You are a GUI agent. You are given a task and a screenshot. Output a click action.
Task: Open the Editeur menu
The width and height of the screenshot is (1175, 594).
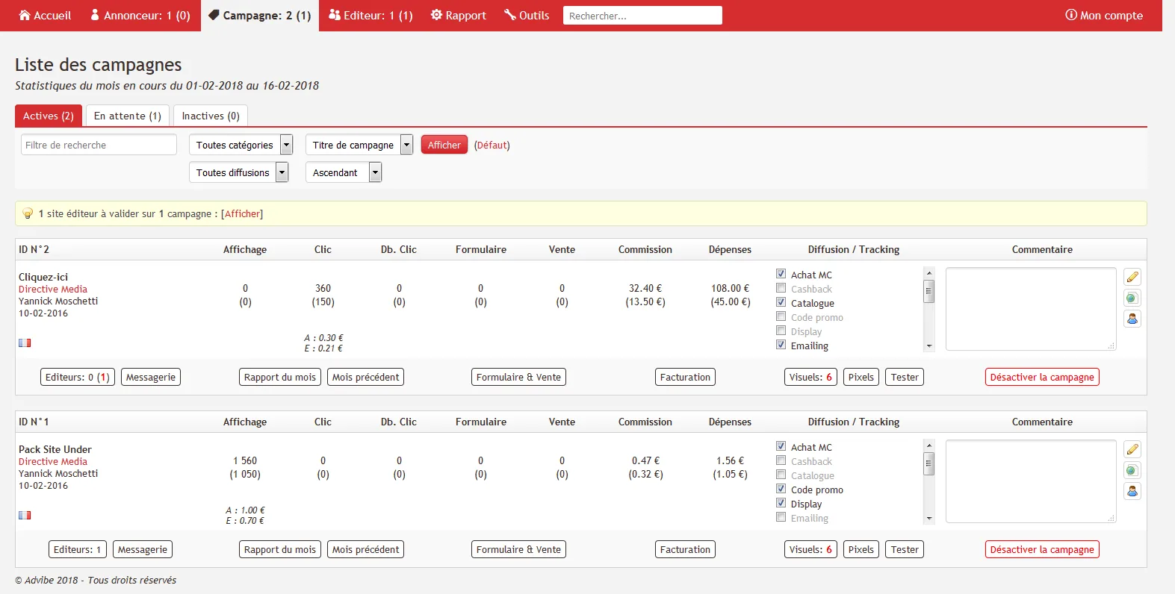[x=371, y=16]
